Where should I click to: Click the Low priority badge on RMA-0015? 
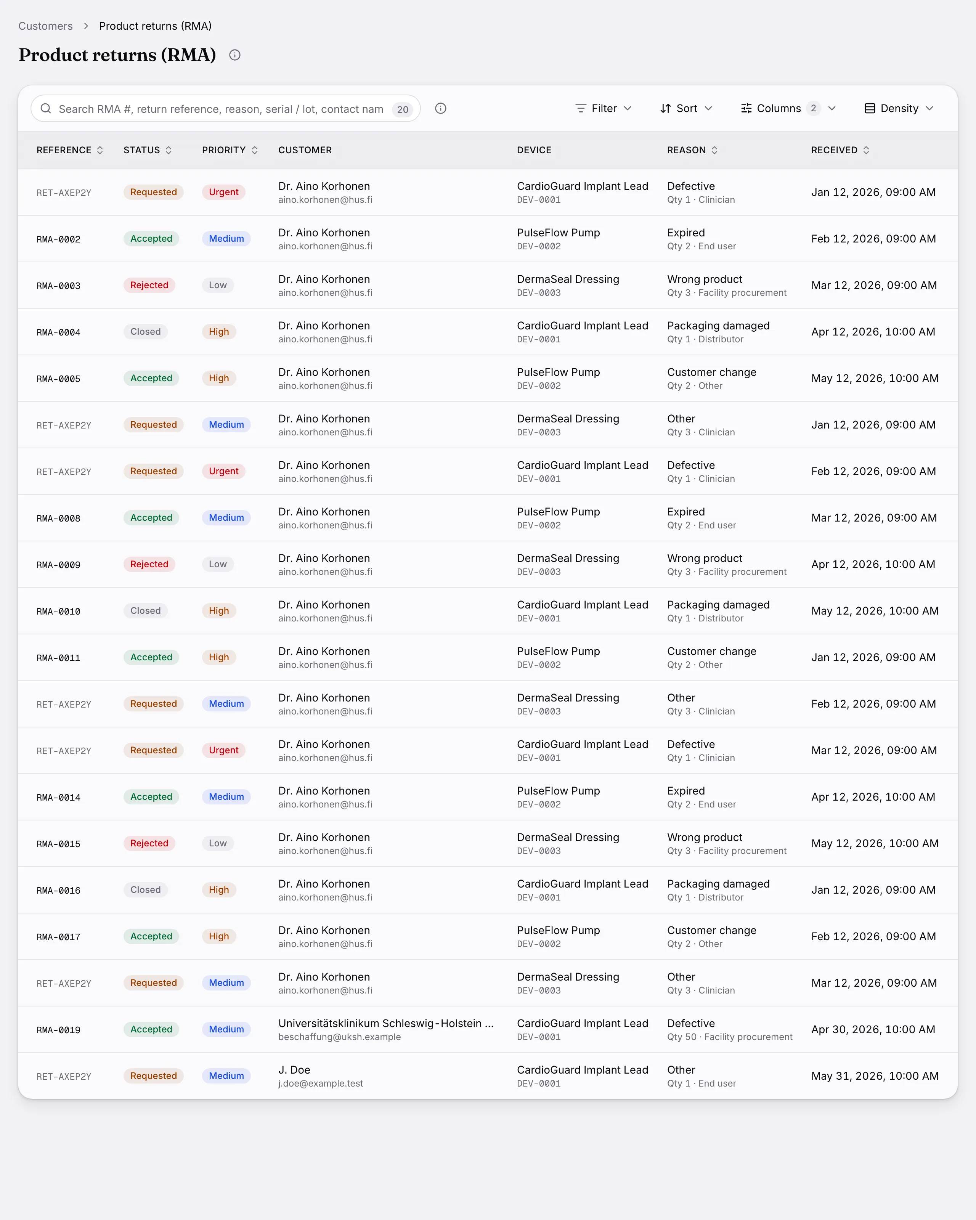(218, 843)
